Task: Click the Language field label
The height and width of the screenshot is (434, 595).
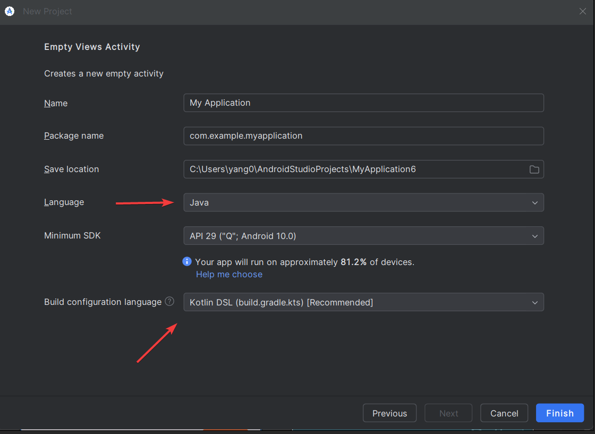Action: [64, 202]
